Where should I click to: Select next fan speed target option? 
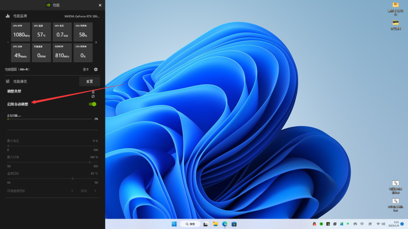coord(96,191)
